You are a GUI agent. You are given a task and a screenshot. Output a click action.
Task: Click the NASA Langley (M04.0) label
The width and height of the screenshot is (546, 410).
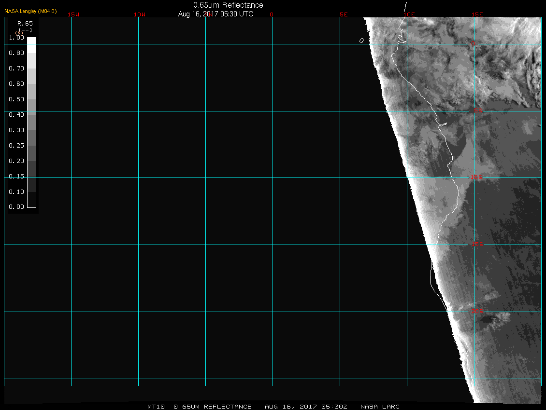(30, 11)
